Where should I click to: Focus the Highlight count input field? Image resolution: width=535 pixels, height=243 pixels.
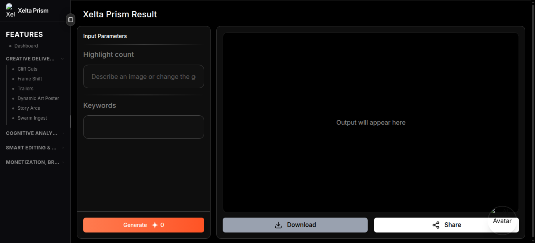[144, 77]
